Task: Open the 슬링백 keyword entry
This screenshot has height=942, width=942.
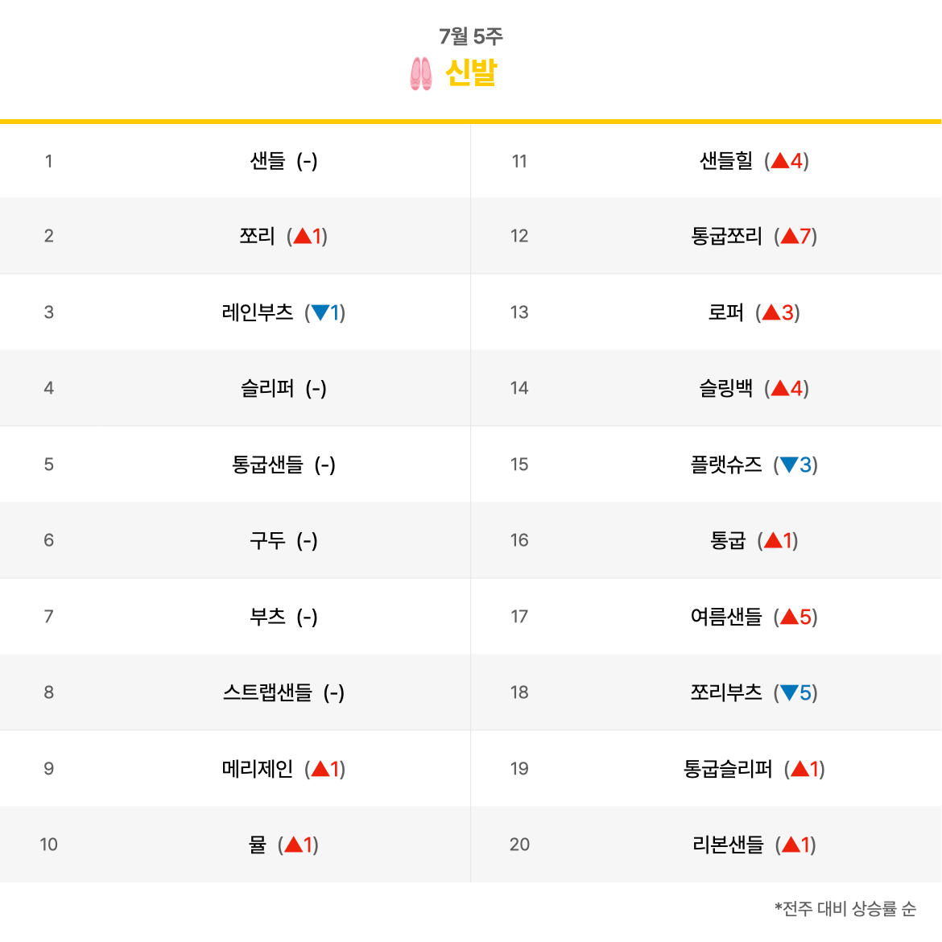Action: [725, 389]
